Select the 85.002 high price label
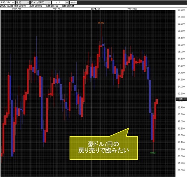187x177 pixels. pyautogui.click(x=101, y=23)
